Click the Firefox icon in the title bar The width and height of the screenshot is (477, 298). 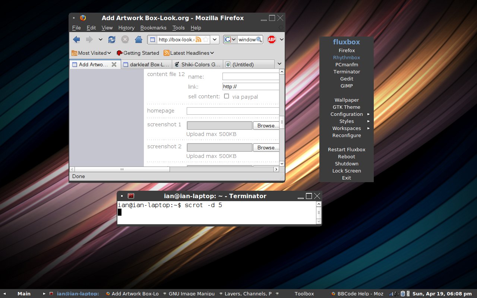(x=83, y=18)
